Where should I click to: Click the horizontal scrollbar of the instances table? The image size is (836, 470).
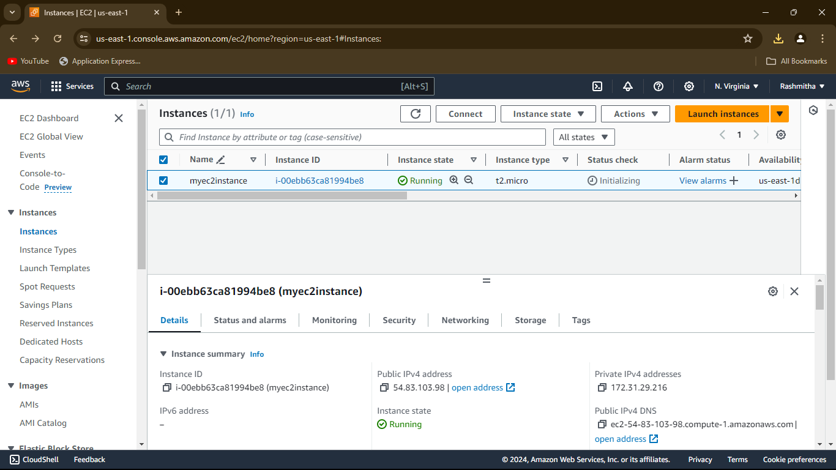[282, 196]
